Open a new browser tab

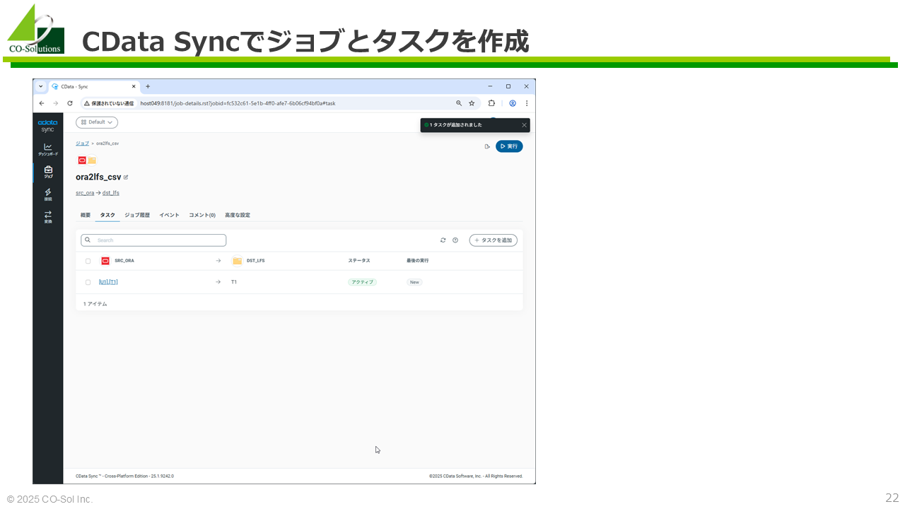click(148, 86)
